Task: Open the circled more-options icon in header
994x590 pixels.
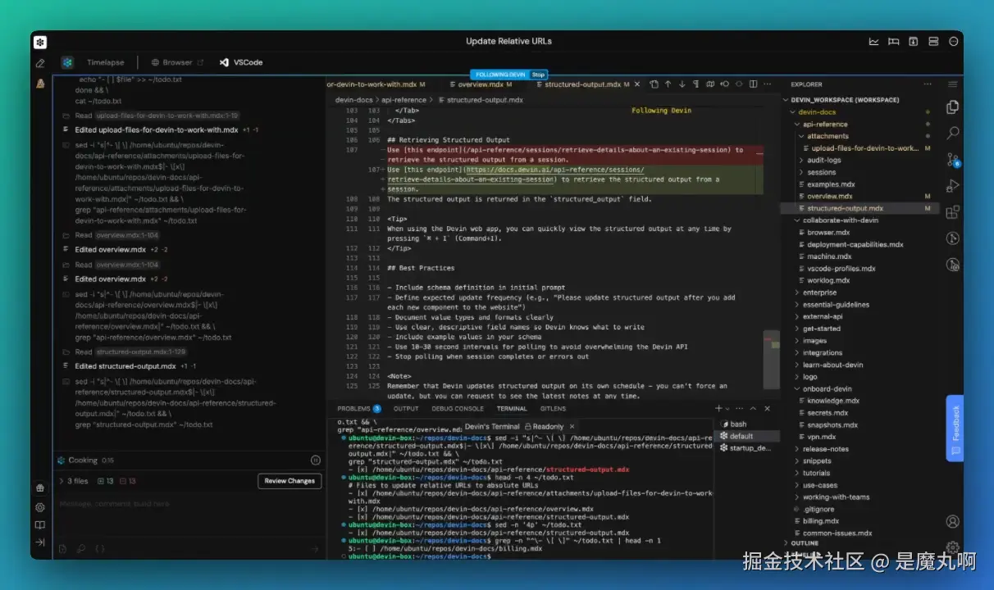Action: [954, 42]
